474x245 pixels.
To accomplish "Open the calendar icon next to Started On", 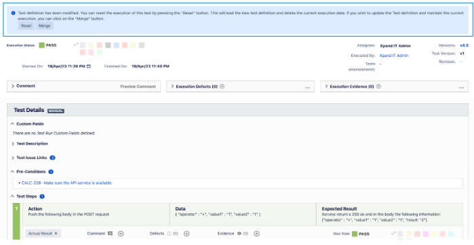I will [89, 67].
